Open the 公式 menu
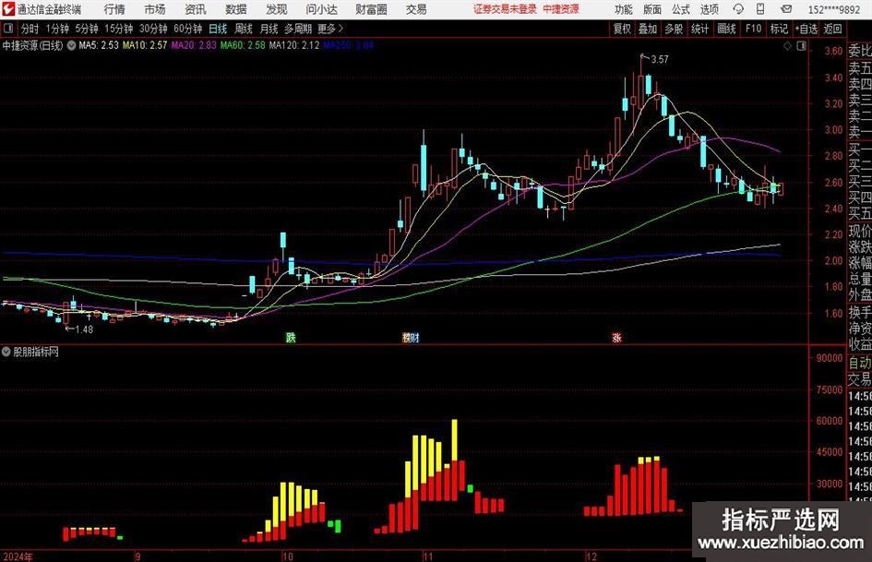This screenshot has width=872, height=562. point(681,9)
